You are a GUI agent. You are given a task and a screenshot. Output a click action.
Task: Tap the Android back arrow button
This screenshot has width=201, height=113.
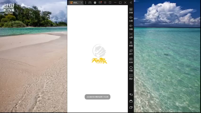(131, 95)
